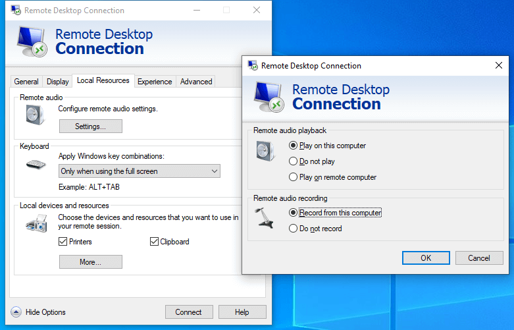Click the microphone icon under Remote audio recording
Viewport: 514px width, 330px height.
click(265, 218)
